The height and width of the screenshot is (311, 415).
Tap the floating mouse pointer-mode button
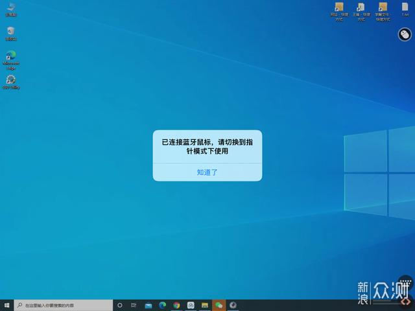pos(405,34)
